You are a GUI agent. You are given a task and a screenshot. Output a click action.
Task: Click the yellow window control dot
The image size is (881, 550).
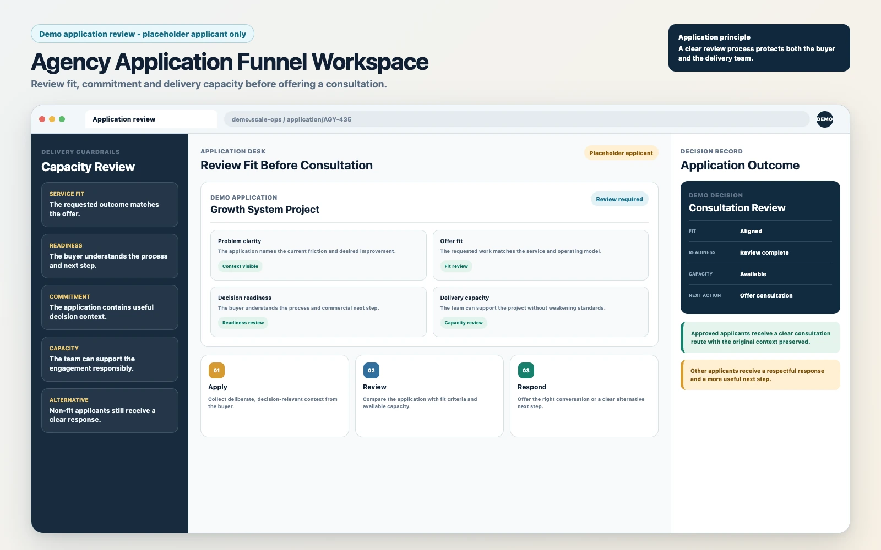(x=52, y=119)
